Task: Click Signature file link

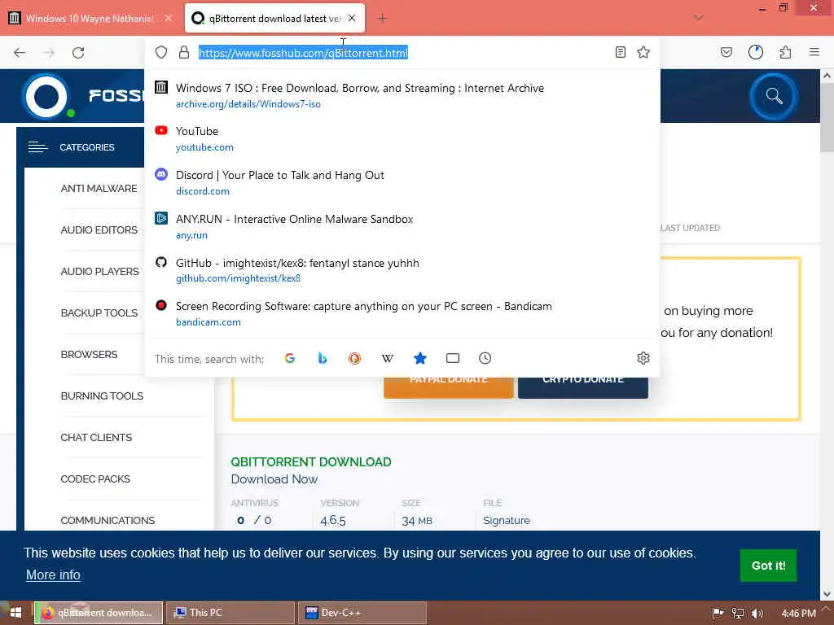Action: [507, 520]
